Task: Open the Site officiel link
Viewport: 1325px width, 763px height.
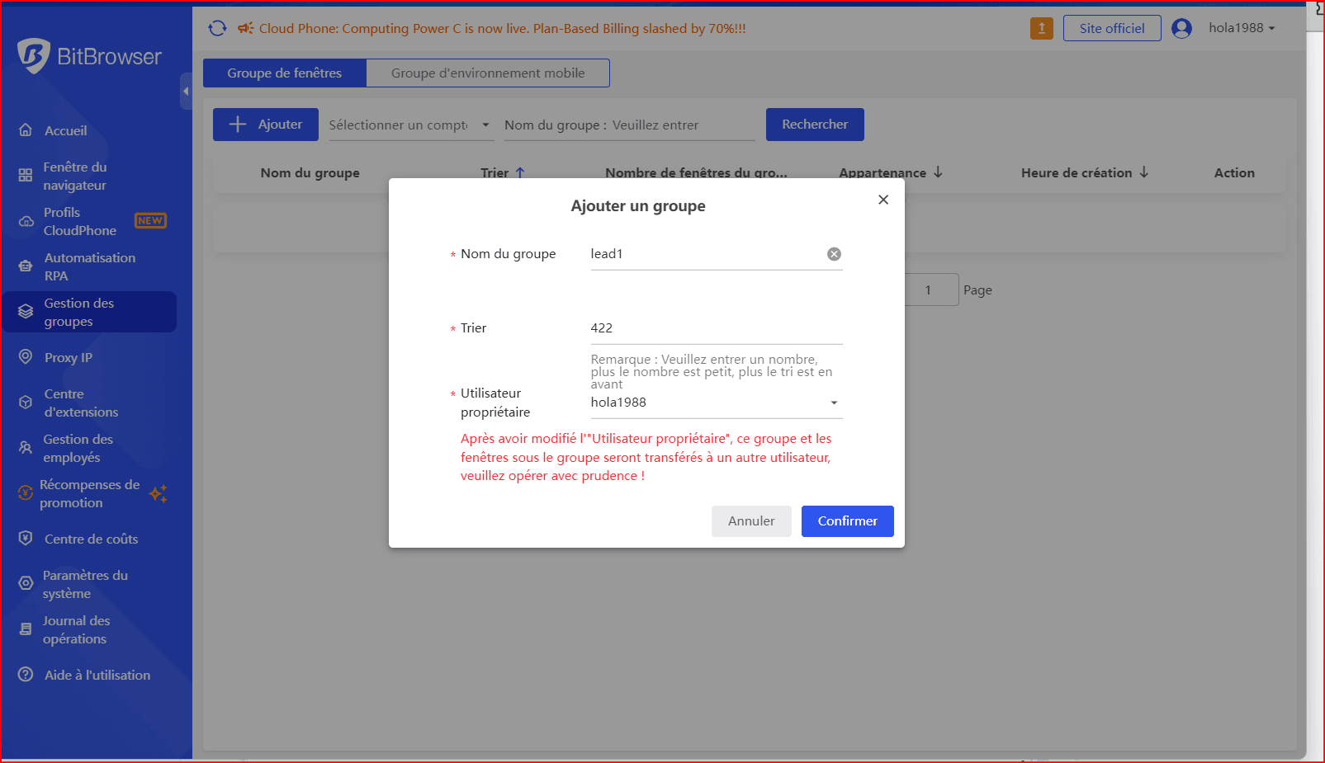Action: coord(1111,28)
